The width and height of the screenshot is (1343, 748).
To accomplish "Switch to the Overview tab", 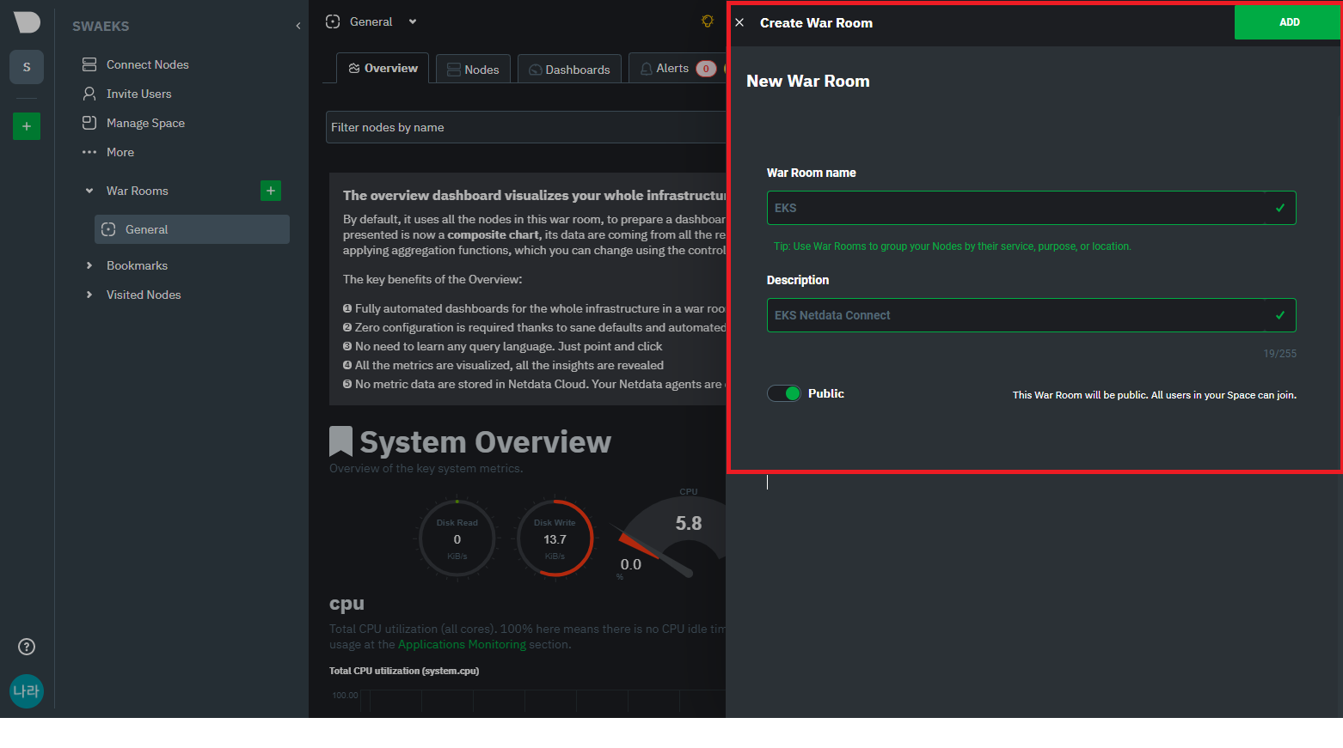I will pos(383,68).
